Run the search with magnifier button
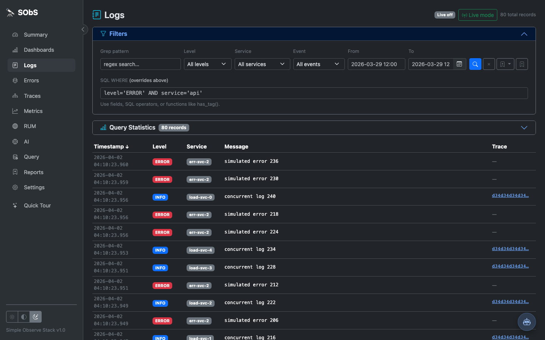This screenshot has height=340, width=545. click(475, 64)
